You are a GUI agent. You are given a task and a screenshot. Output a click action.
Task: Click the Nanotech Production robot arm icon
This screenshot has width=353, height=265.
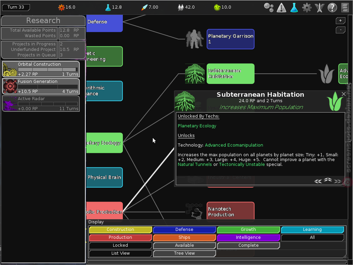(x=195, y=211)
